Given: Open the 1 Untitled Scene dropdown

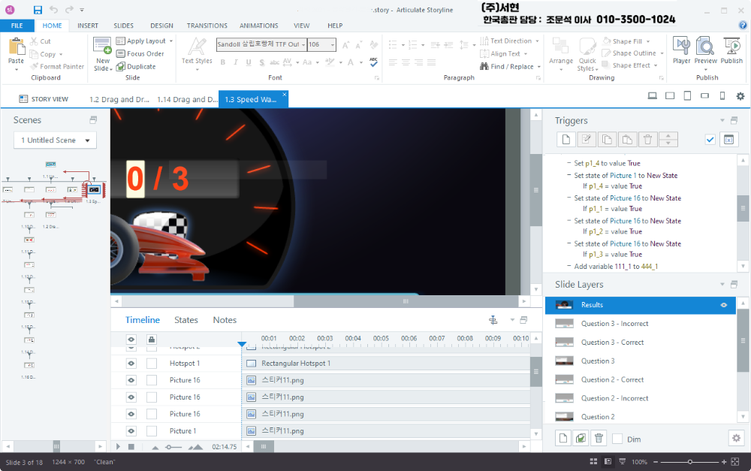Looking at the screenshot, I should (x=55, y=140).
